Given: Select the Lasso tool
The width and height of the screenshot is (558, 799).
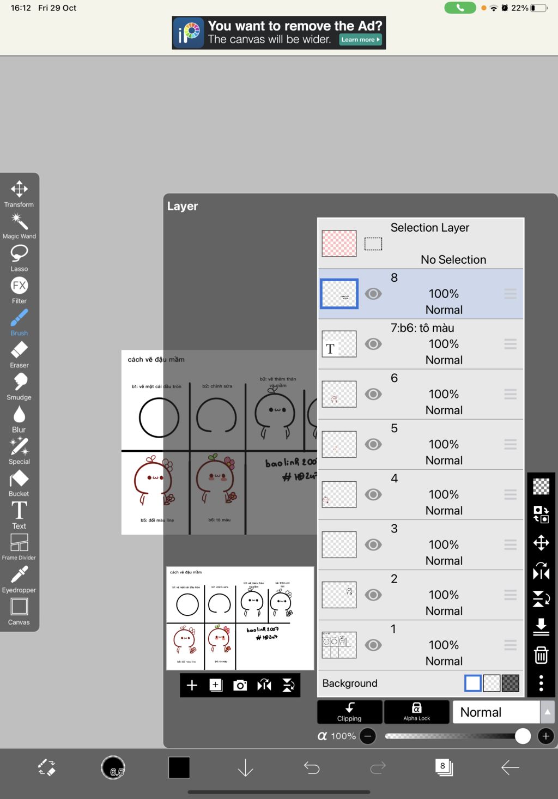Looking at the screenshot, I should click(x=19, y=258).
